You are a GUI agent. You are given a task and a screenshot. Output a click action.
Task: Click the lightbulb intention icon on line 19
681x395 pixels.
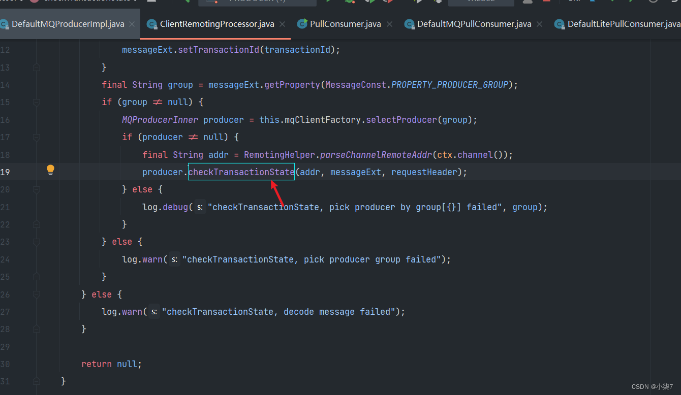[x=50, y=170]
